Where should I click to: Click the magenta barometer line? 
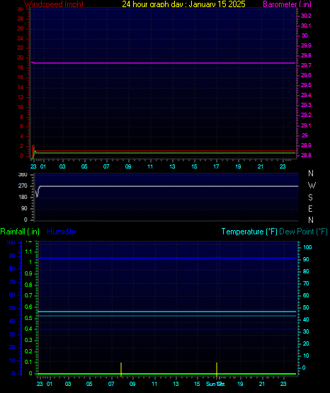pos(164,63)
